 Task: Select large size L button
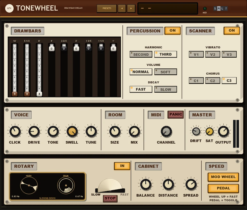point(222,8)
